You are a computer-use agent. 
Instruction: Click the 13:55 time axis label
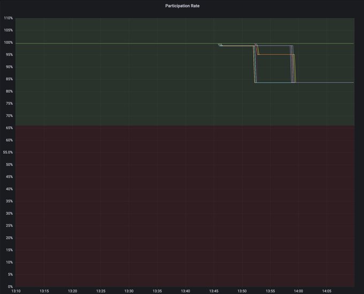(x=270, y=291)
